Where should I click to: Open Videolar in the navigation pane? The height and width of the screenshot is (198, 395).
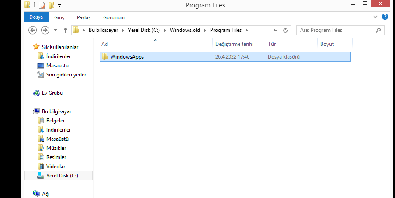55,167
